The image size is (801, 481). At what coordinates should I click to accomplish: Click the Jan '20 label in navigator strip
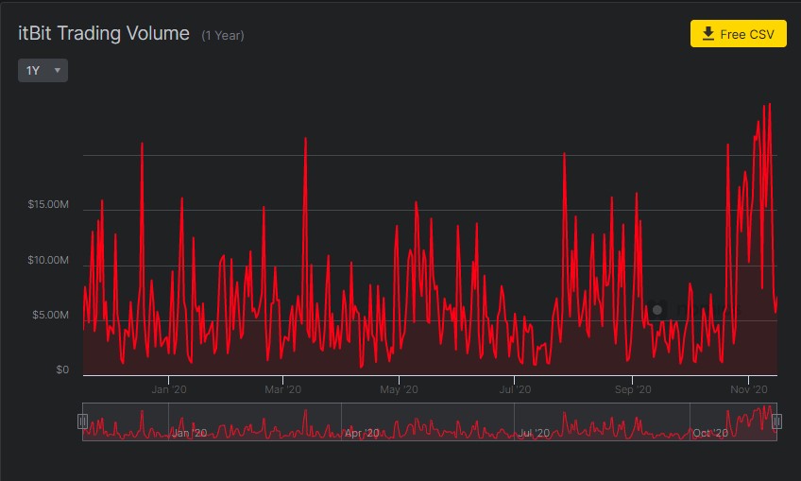(x=189, y=433)
